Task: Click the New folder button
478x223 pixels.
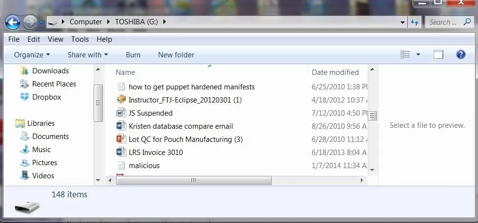Action: 176,55
